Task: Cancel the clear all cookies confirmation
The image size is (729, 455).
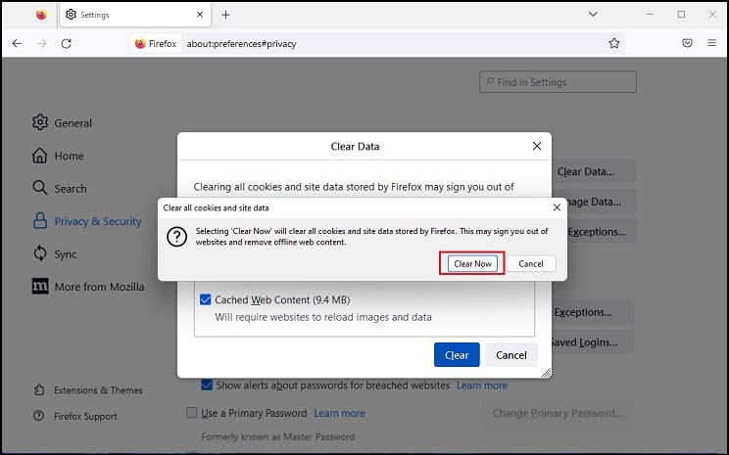Action: (530, 264)
